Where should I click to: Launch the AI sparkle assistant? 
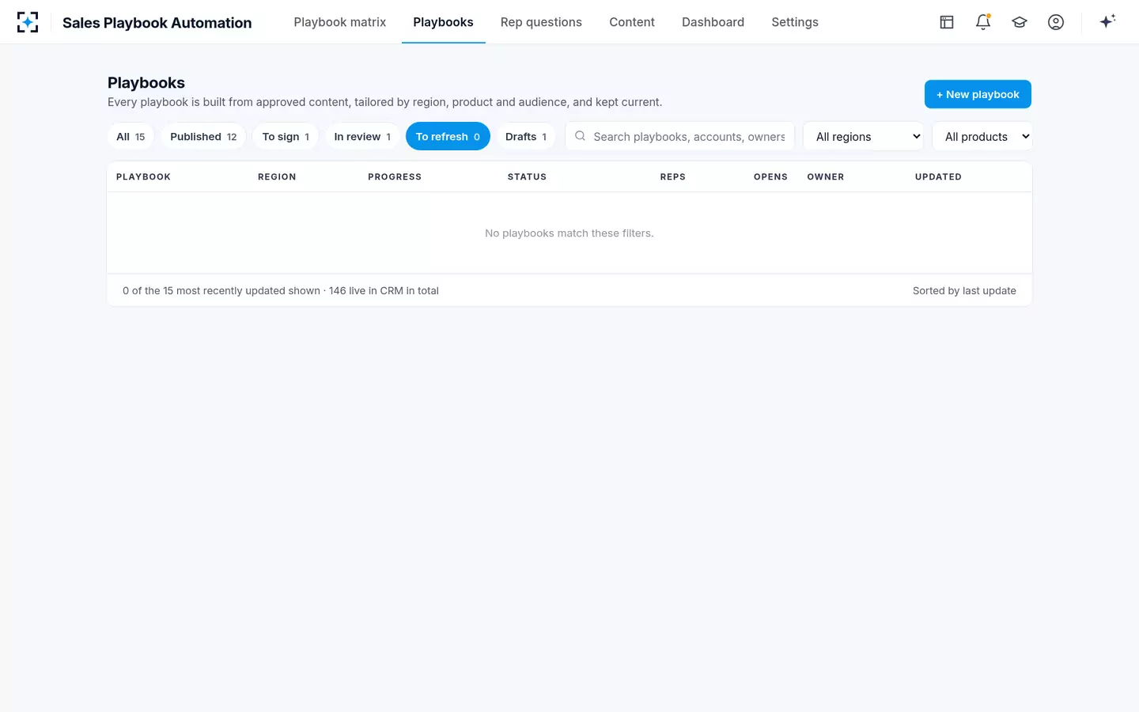click(1107, 21)
